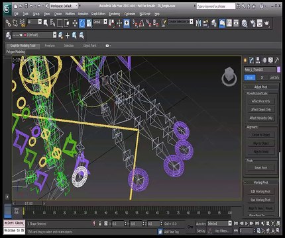Click the Edit Working Pivot button
The width and height of the screenshot is (285, 238).
261,192
